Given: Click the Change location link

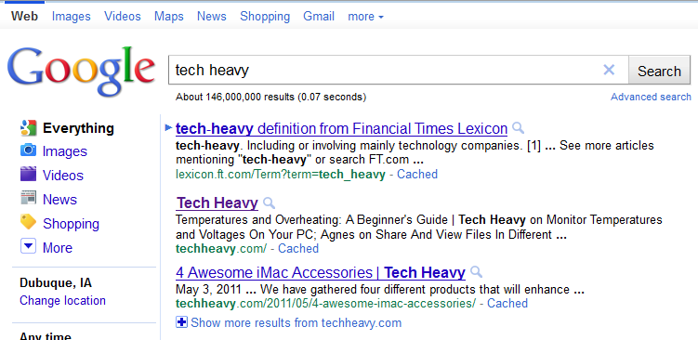Looking at the screenshot, I should pos(63,300).
